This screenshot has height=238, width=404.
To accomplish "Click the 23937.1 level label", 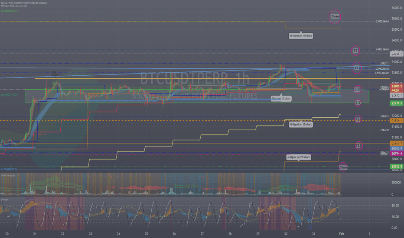I will pyautogui.click(x=384, y=64).
